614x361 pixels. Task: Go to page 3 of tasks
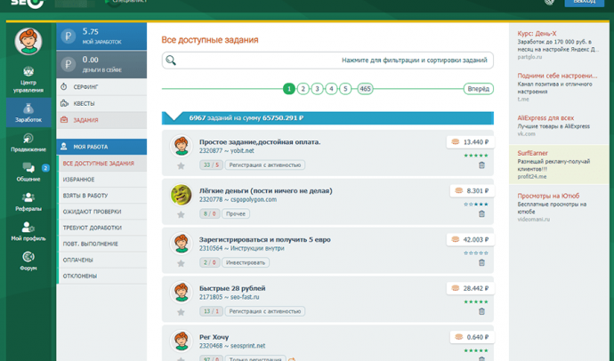317,89
